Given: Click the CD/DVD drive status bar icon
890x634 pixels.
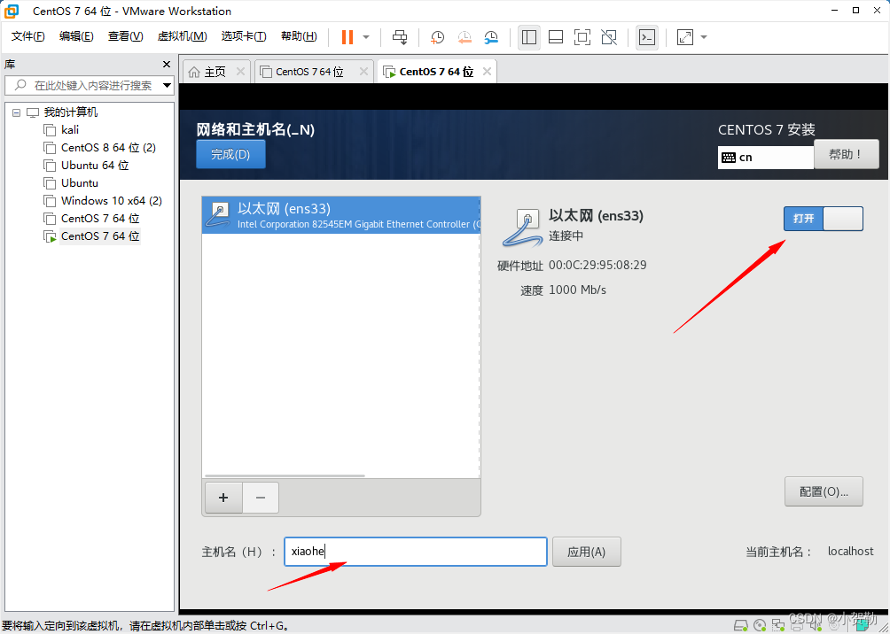Looking at the screenshot, I should point(760,625).
